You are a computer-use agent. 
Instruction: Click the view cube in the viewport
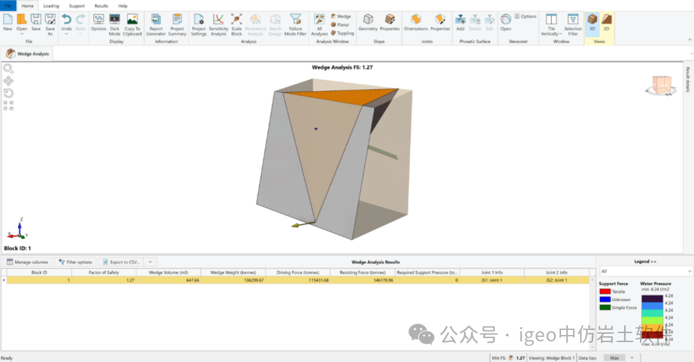point(662,85)
